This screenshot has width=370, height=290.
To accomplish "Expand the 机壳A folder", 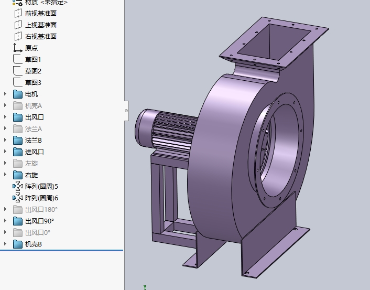I will coord(5,105).
